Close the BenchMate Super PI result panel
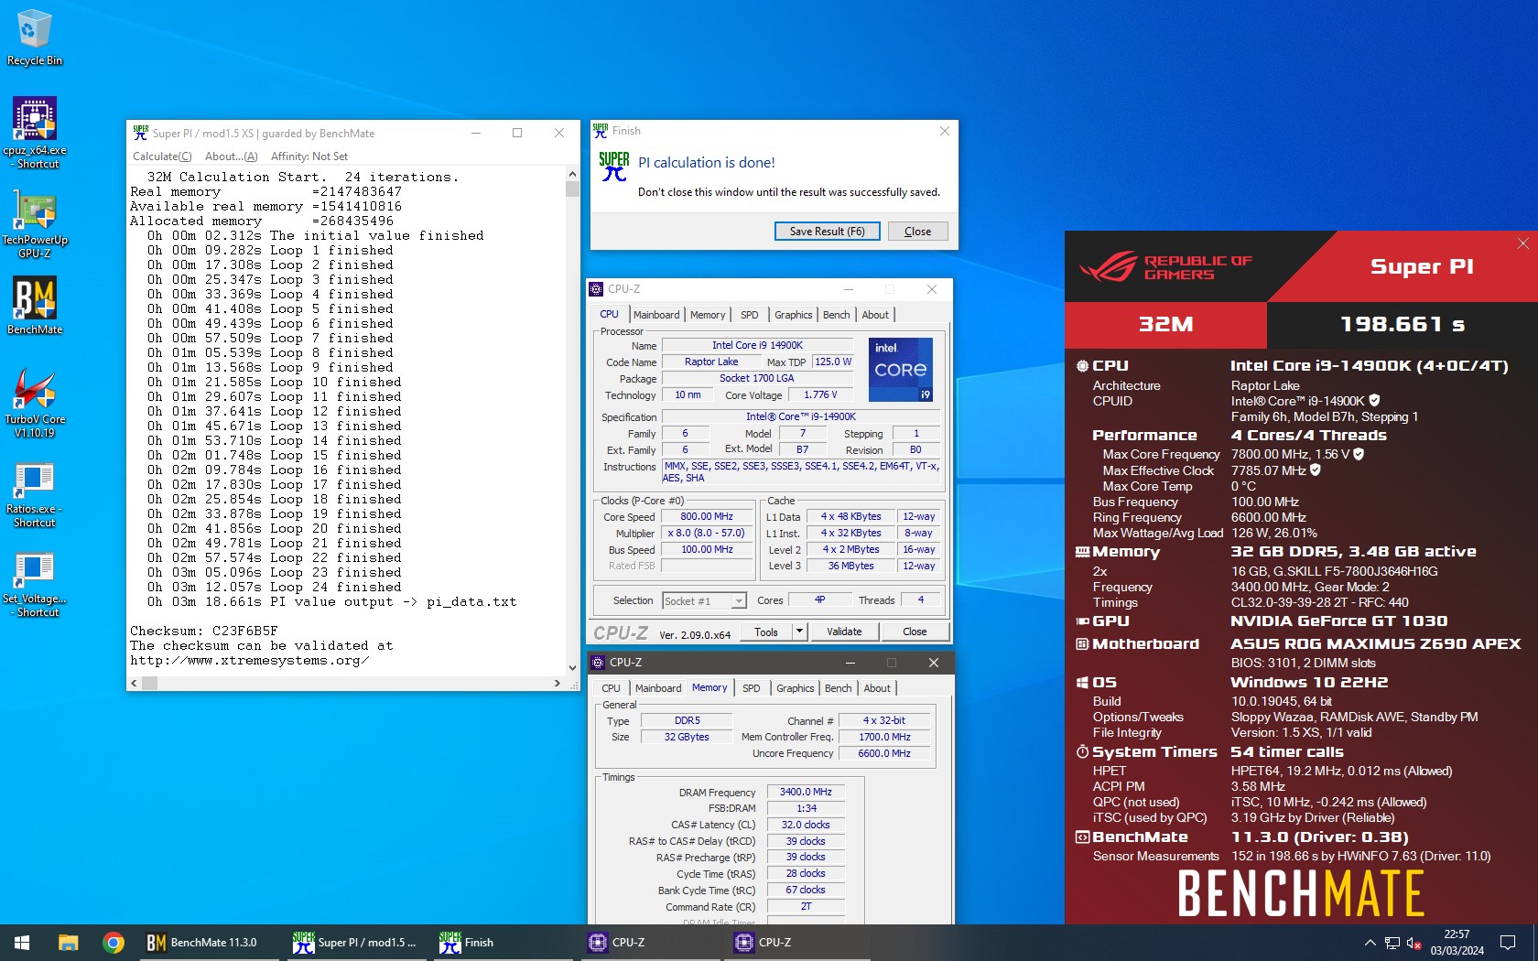 1523,243
